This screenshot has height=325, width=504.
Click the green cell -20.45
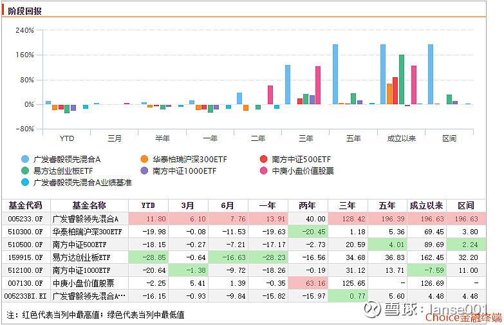[x=308, y=232]
